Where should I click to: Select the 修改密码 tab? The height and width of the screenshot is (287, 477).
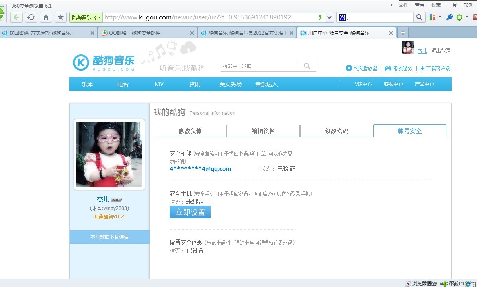point(336,131)
